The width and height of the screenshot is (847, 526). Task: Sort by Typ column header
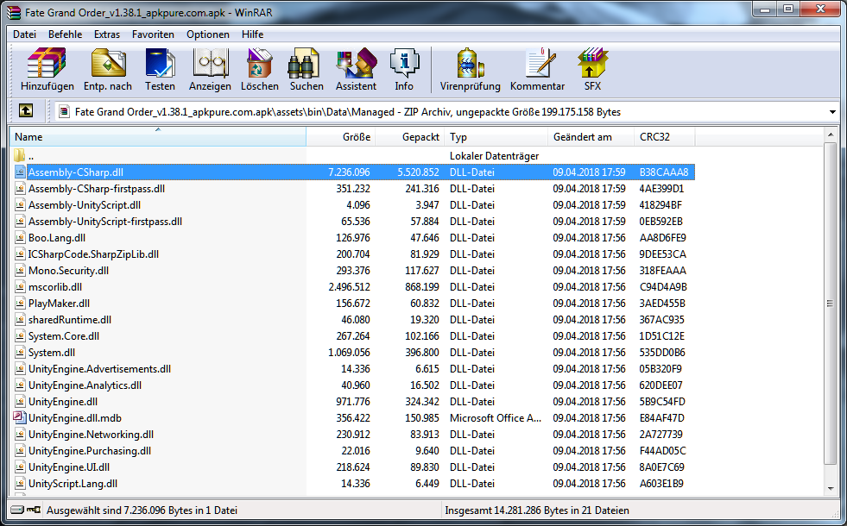pos(496,137)
